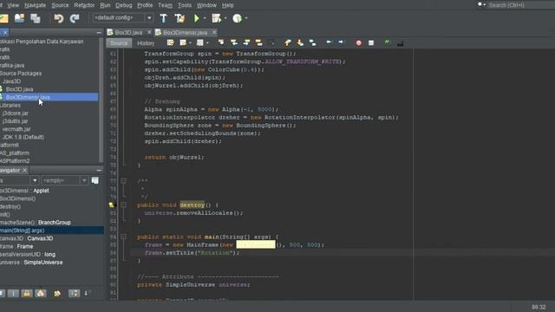
Task: Click the Profile Project globe icon
Action: (x=237, y=18)
